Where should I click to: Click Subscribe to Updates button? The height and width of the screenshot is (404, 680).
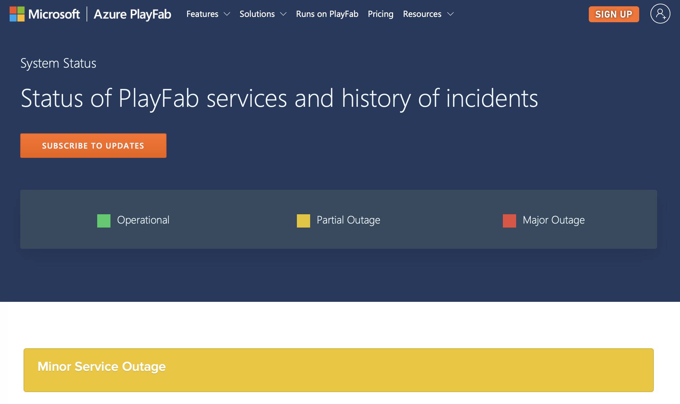[x=93, y=146]
